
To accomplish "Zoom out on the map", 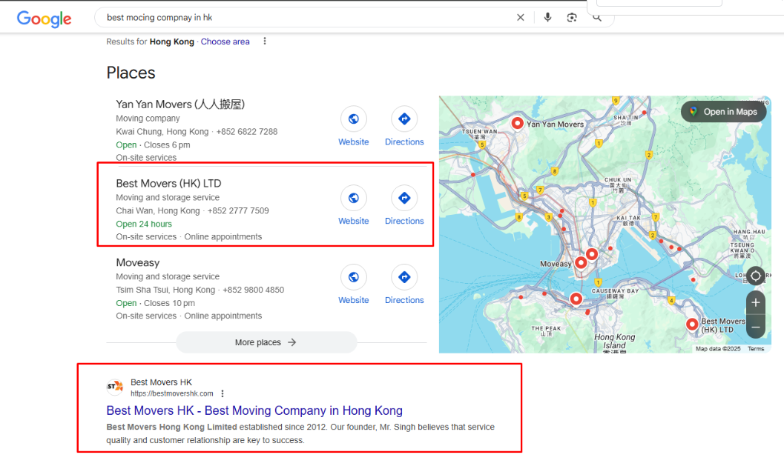I will tap(756, 327).
